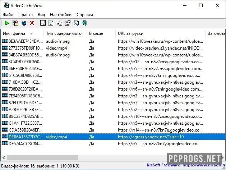Open the Вид menu

[x=41, y=15]
